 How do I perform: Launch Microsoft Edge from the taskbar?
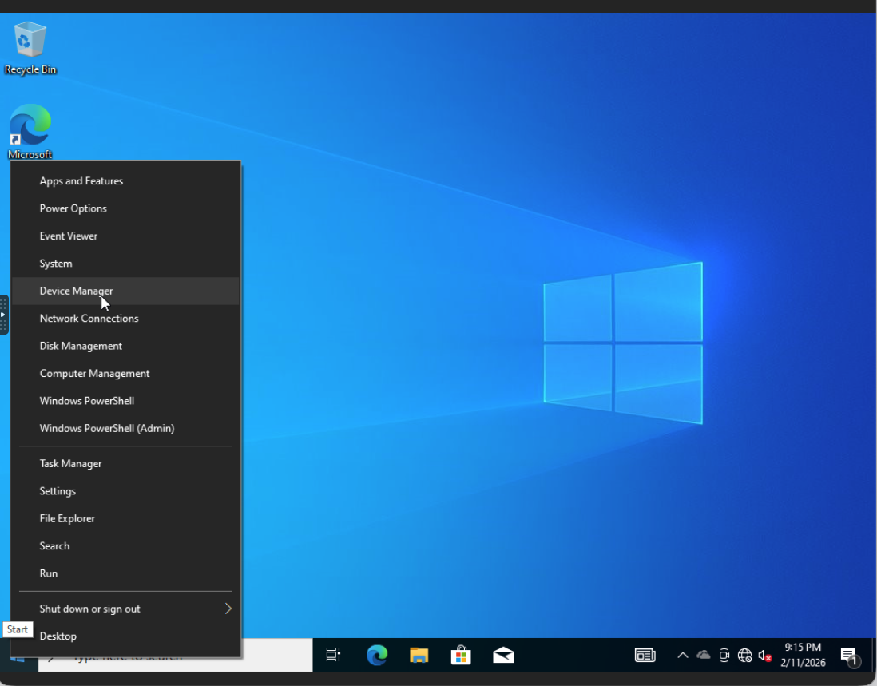pyautogui.click(x=377, y=655)
